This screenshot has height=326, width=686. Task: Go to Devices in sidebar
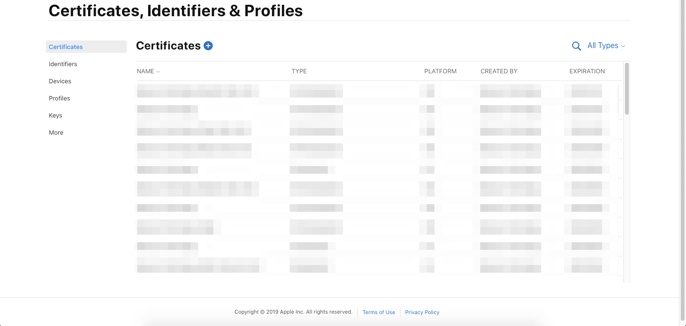(60, 81)
